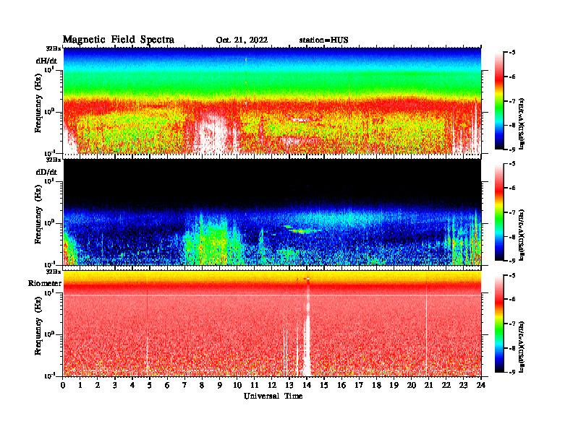Click the "-7" tick on the dD/dt colorbar
Image resolution: width=573 pixels, height=442 pixels.
[512, 212]
